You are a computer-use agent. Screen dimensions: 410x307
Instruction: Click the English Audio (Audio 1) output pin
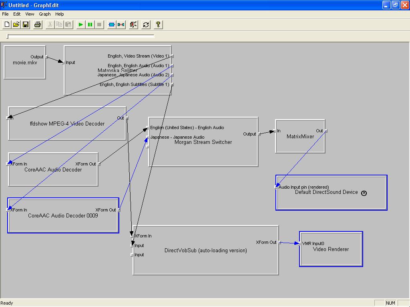click(172, 66)
